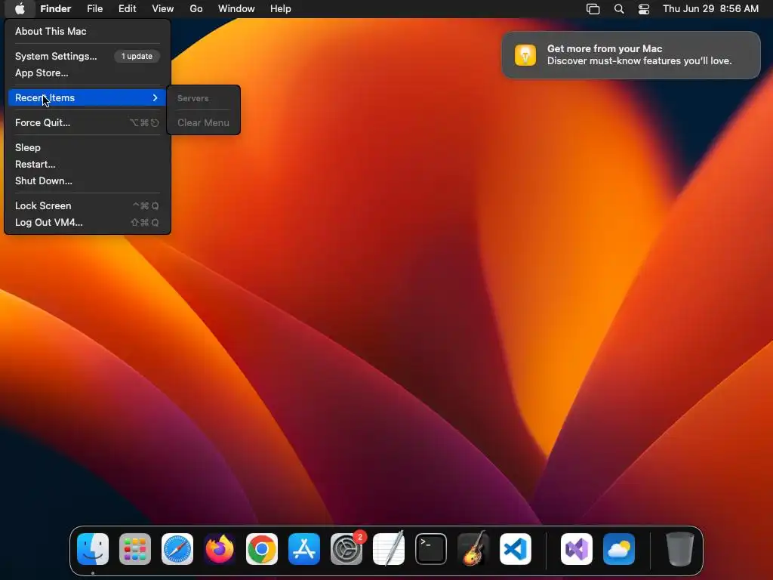Select Shut Down… in Apple menu
This screenshot has height=580, width=773.
[x=88, y=181]
